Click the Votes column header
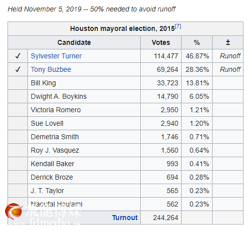 point(161,42)
